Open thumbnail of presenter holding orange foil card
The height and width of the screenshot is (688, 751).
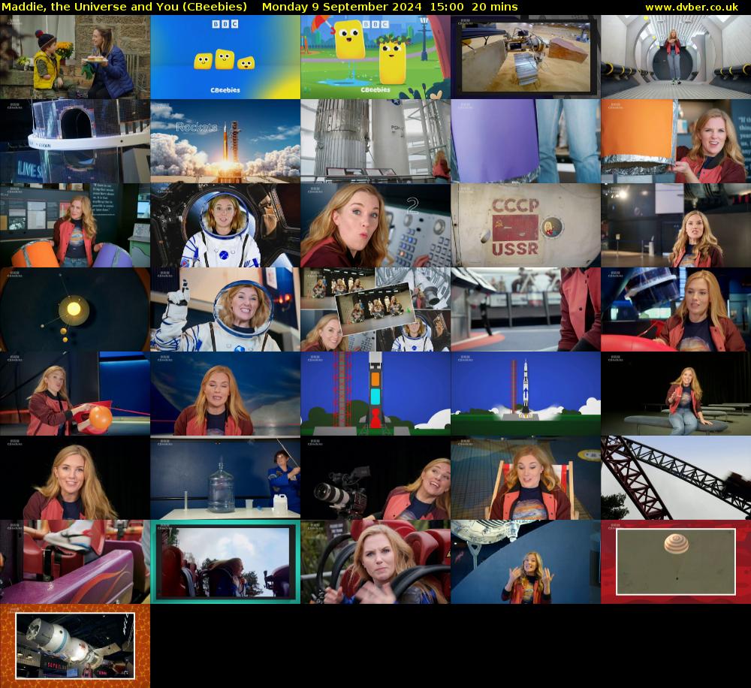[x=676, y=141]
